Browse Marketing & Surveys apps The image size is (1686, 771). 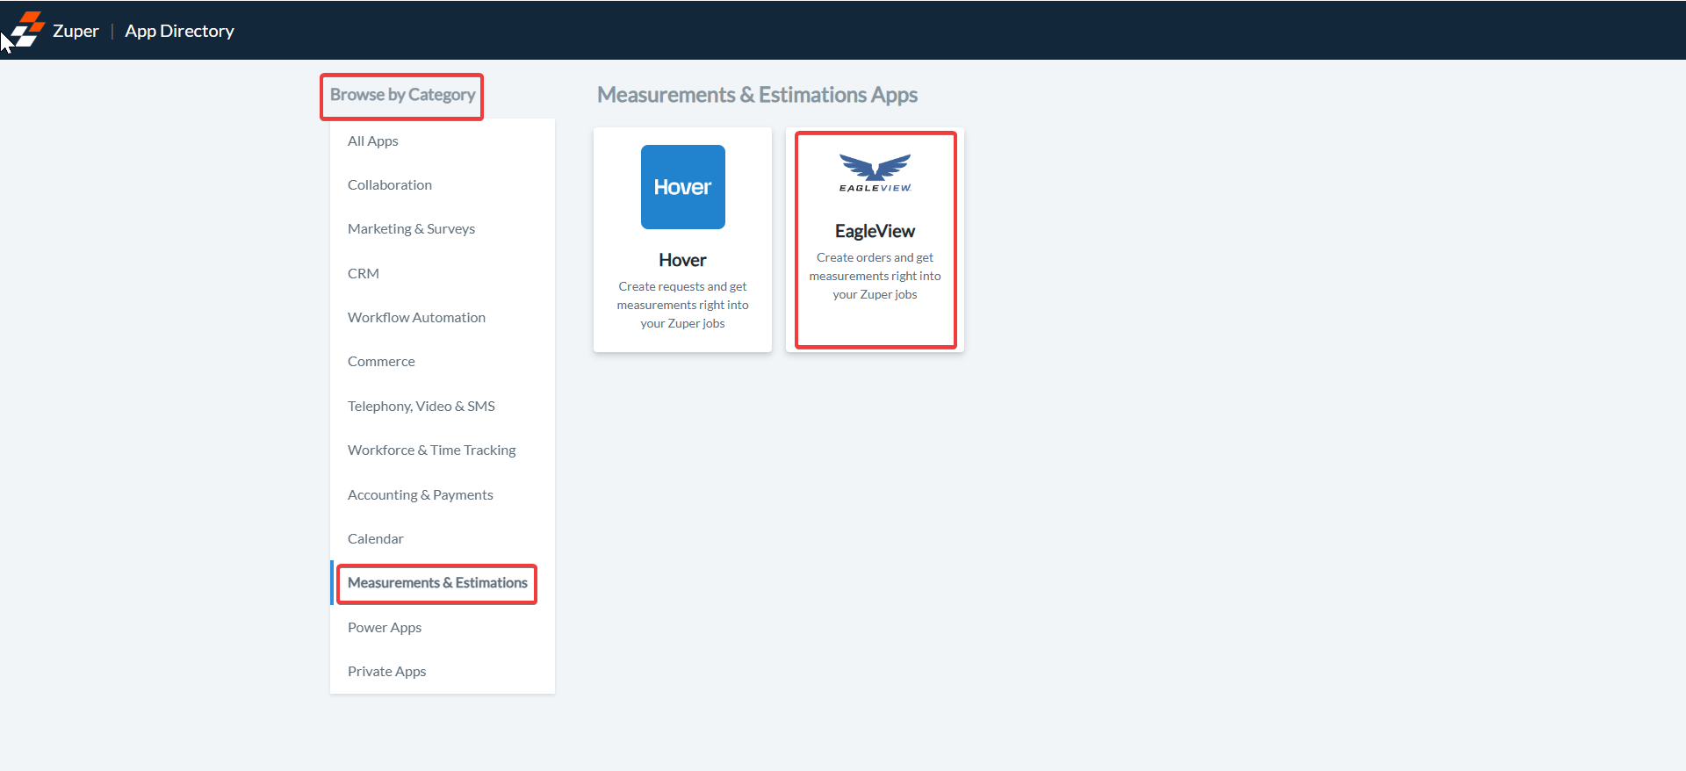(x=443, y=228)
